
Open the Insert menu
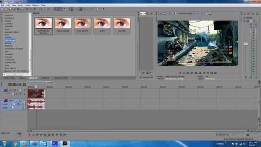pyautogui.click(x=20, y=5)
